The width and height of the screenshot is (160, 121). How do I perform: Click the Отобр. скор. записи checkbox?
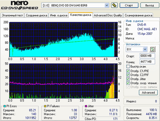click(128, 87)
